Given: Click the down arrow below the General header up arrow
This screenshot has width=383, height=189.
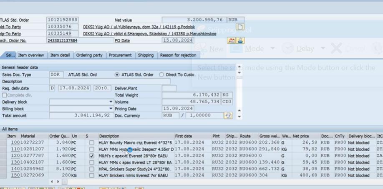Looking at the screenshot, I should pyautogui.click(x=239, y=72).
